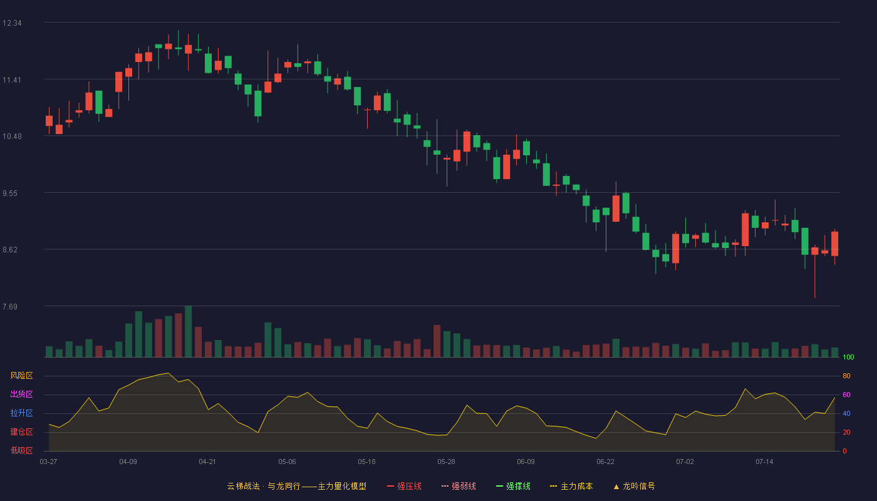Click the 05-28 date label
Screen dimensions: 877x501
click(446, 462)
